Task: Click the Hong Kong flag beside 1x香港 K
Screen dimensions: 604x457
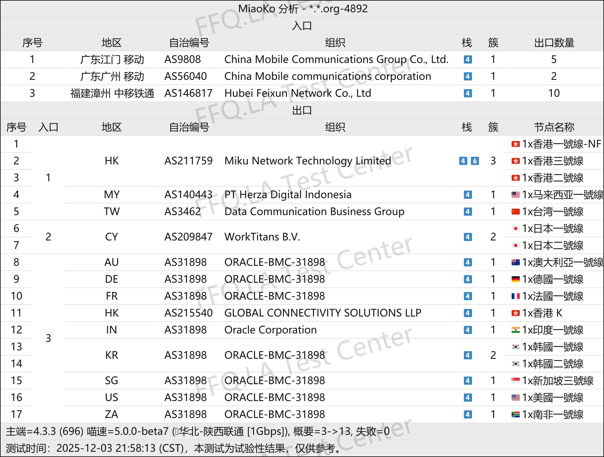Action: click(515, 313)
